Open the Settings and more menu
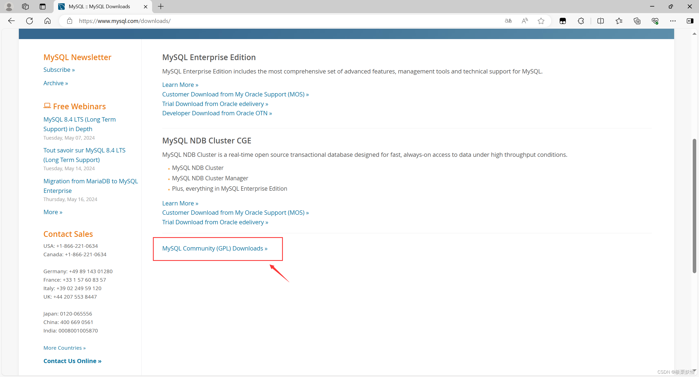Image resolution: width=699 pixels, height=377 pixels. 673,21
